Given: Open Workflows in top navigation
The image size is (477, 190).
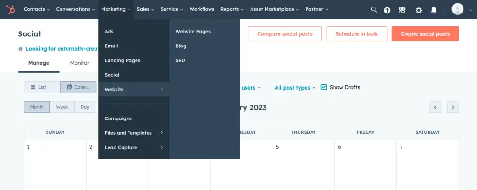Looking at the screenshot, I should tap(202, 9).
